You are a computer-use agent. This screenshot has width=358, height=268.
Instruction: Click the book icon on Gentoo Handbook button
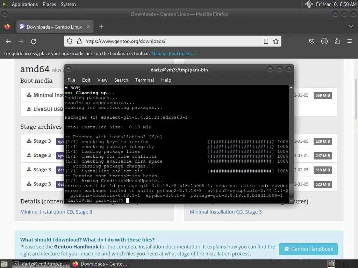pos(287,249)
